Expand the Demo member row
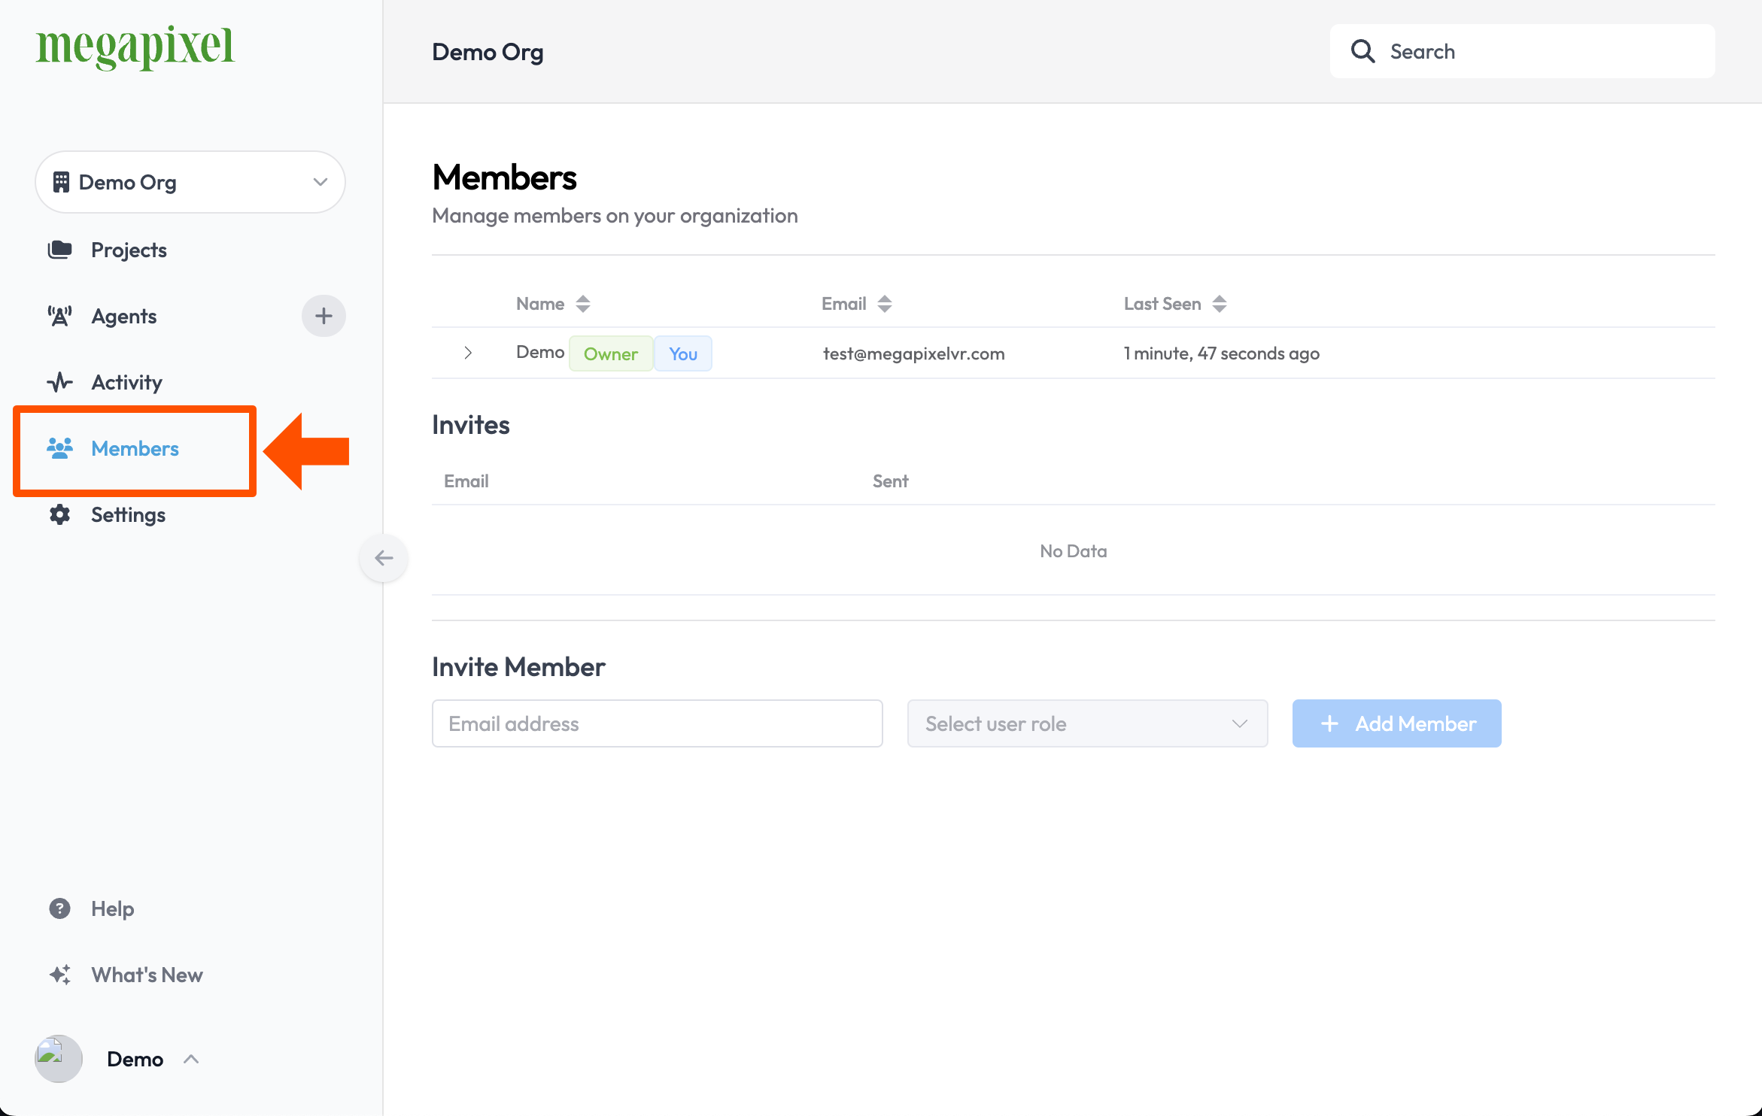 coord(467,352)
